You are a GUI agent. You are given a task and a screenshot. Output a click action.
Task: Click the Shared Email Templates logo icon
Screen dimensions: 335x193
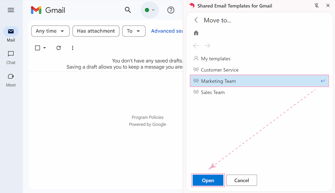coord(192,6)
